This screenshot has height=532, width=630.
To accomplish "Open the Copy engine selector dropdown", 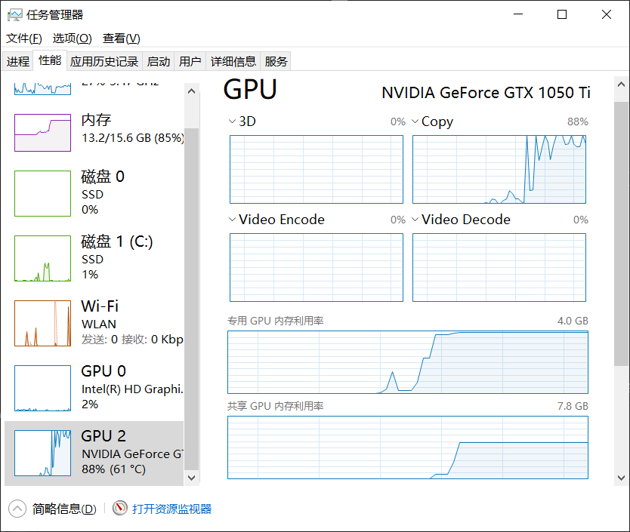I will click(x=415, y=121).
